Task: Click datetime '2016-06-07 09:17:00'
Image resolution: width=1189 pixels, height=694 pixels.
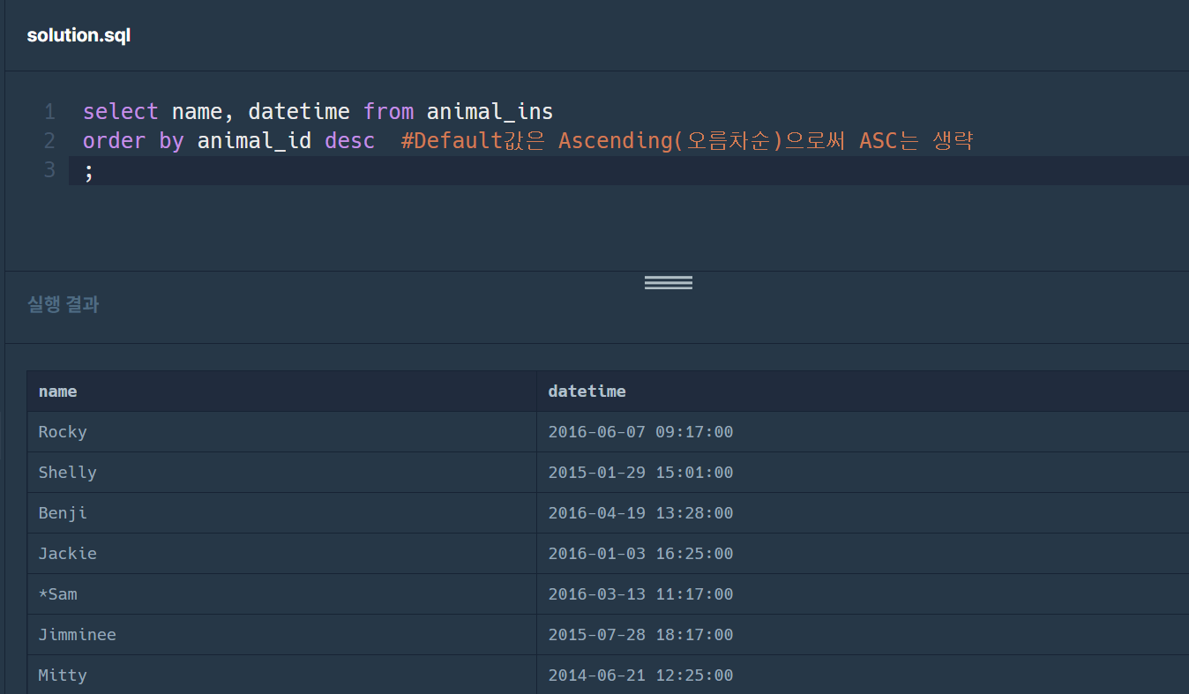Action: [640, 432]
